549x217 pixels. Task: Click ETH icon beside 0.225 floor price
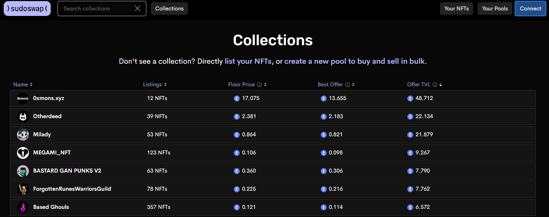point(237,189)
